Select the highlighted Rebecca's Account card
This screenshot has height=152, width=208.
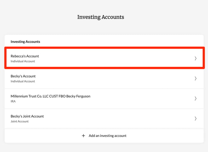point(104,58)
